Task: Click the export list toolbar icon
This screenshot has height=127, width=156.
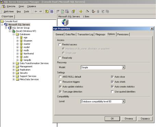Action: click(x=67, y=12)
